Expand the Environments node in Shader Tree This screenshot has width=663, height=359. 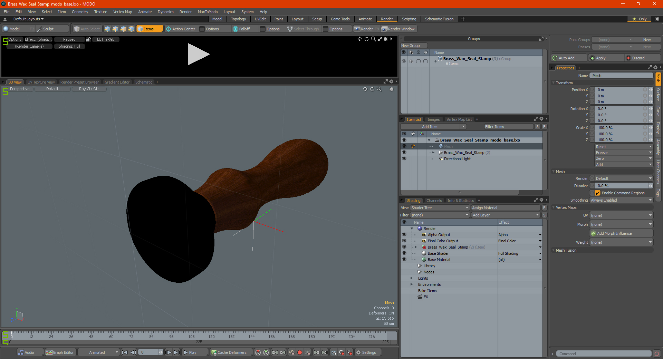[x=412, y=284]
